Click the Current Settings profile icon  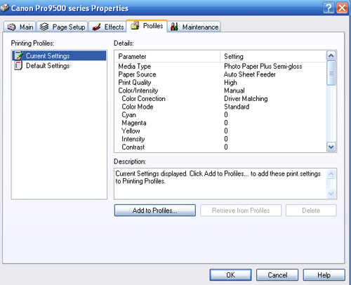pyautogui.click(x=18, y=55)
